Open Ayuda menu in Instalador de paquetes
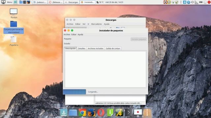Image resolution: width=211 pixels, height=118 pixels. 80,34
